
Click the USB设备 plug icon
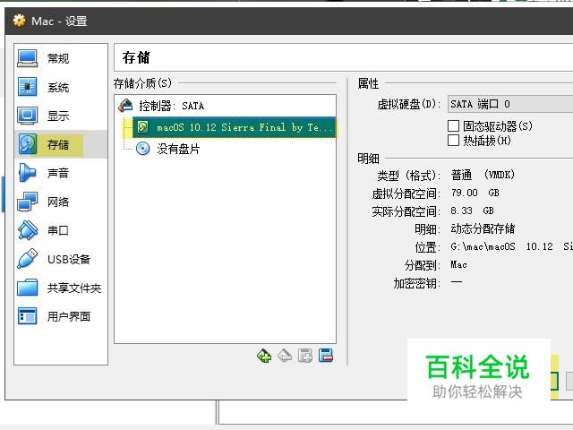click(x=28, y=259)
